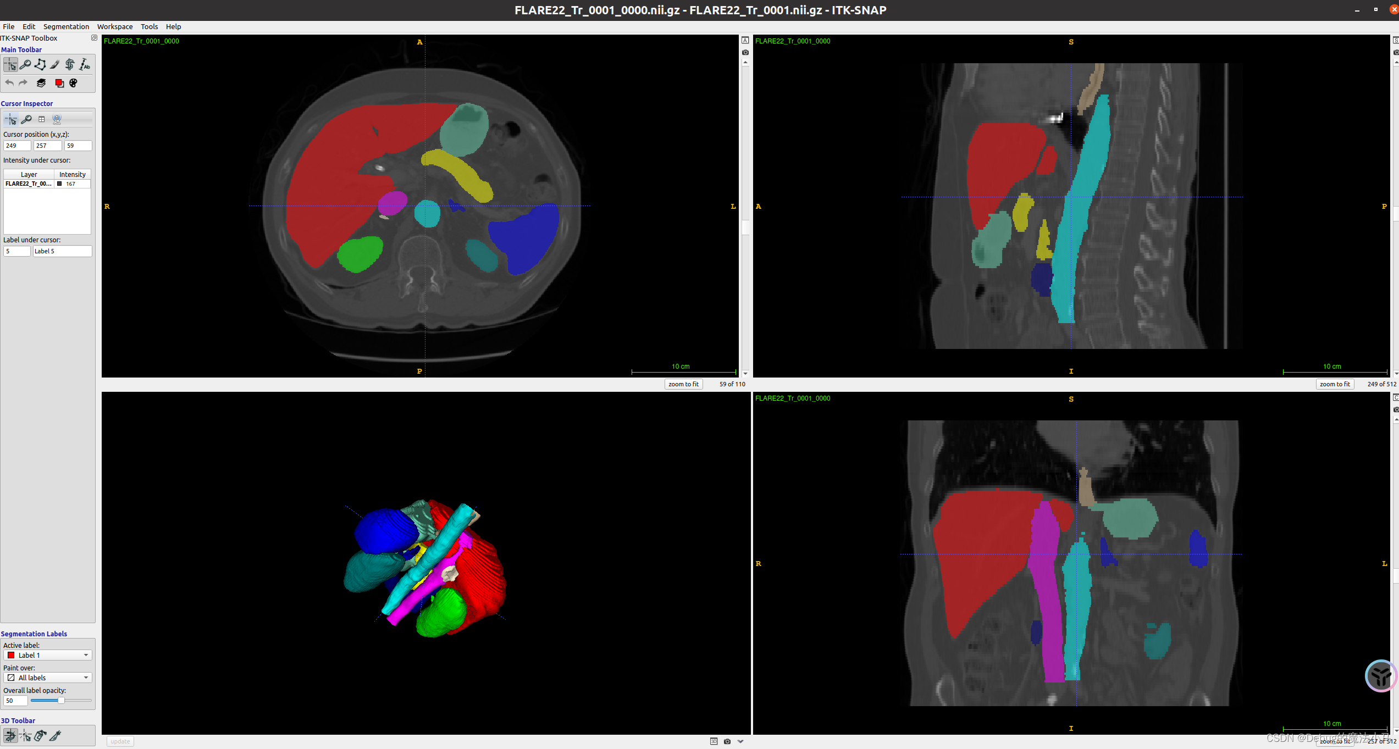Toggle 3D crosshair cursor mode

point(25,735)
